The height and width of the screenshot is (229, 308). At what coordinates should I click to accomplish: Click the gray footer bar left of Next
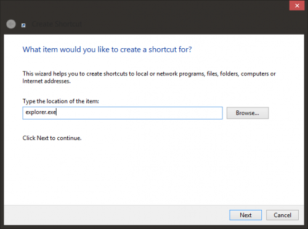coord(115,215)
